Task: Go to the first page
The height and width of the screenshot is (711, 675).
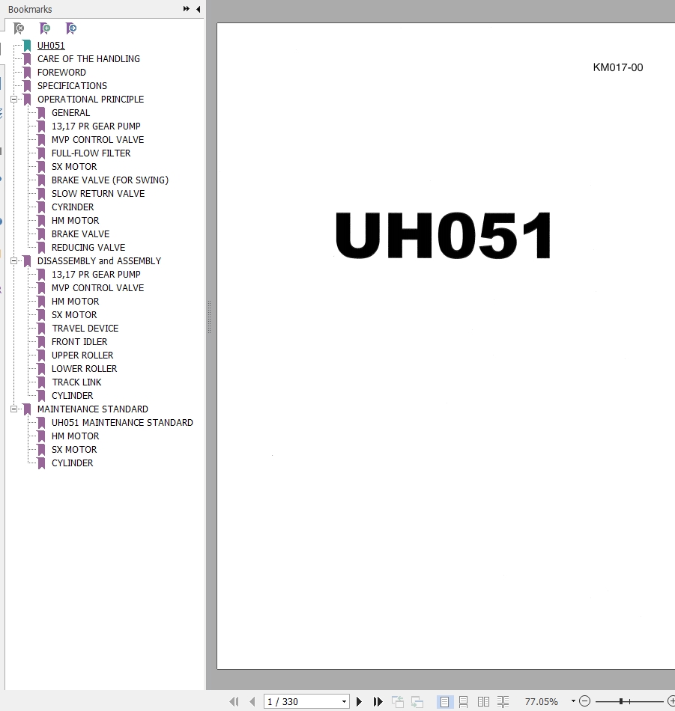Action: (x=234, y=701)
